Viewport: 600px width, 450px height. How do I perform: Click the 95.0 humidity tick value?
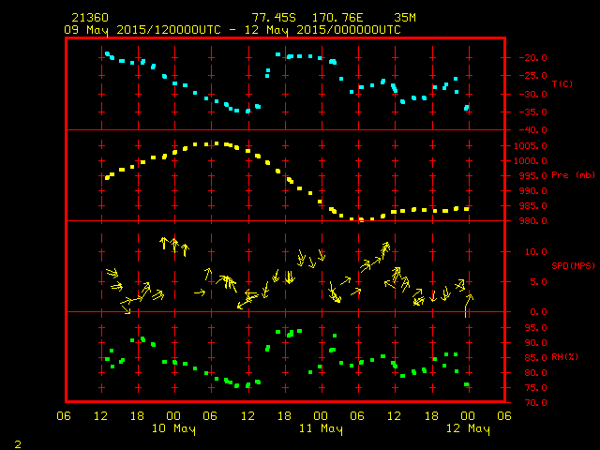pos(535,328)
